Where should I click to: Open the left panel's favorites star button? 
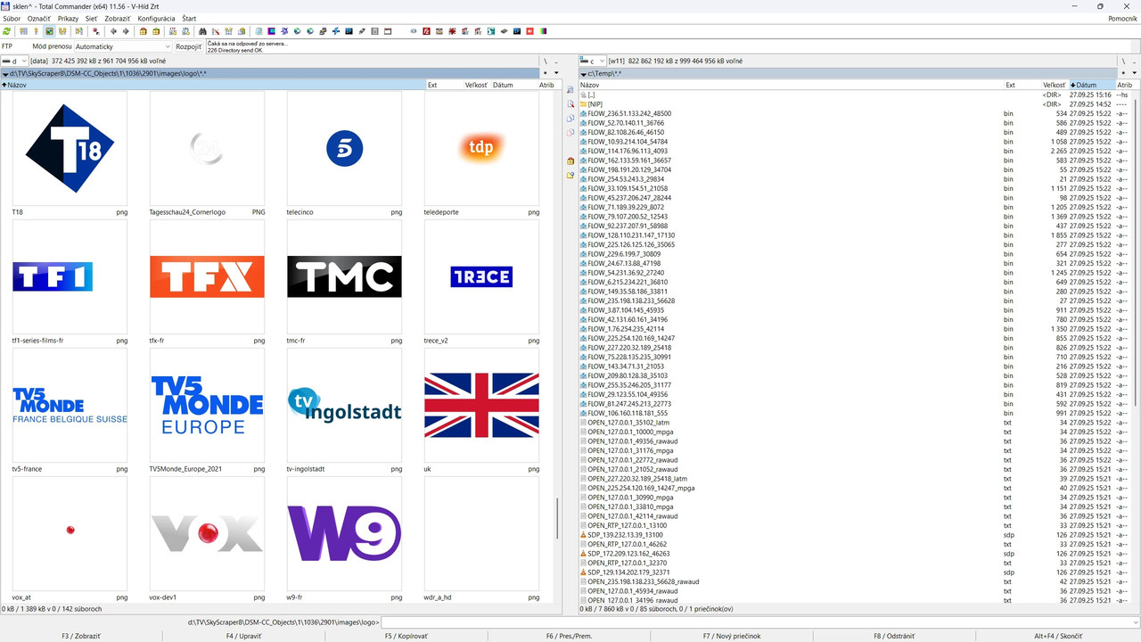[544, 73]
